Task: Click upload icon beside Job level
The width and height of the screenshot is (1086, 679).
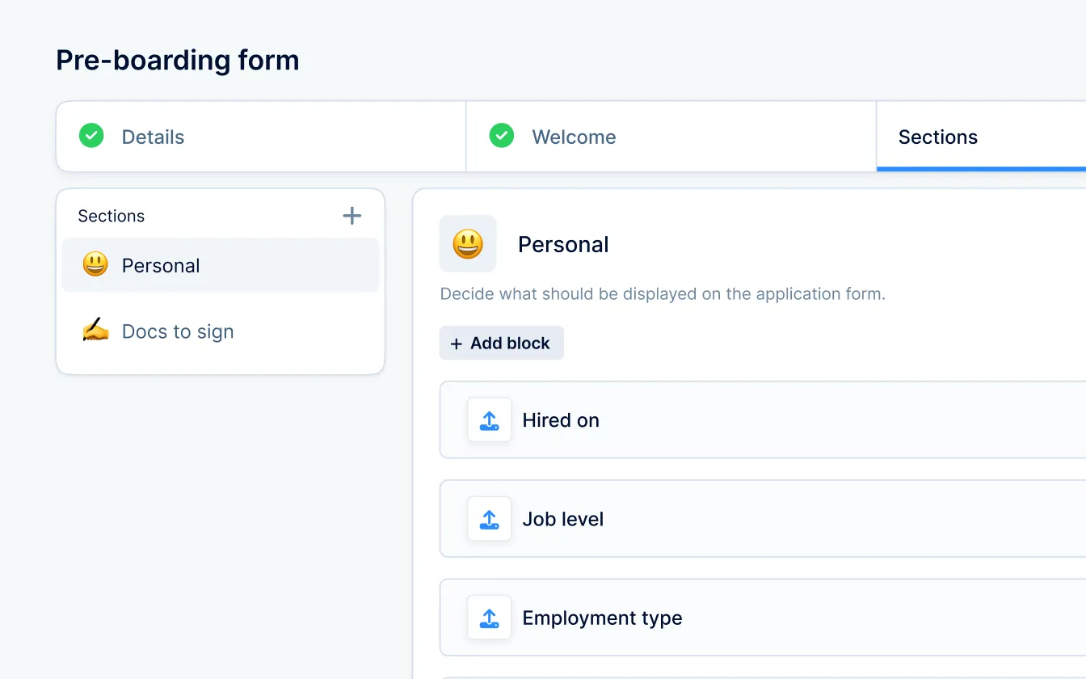Action: (489, 519)
